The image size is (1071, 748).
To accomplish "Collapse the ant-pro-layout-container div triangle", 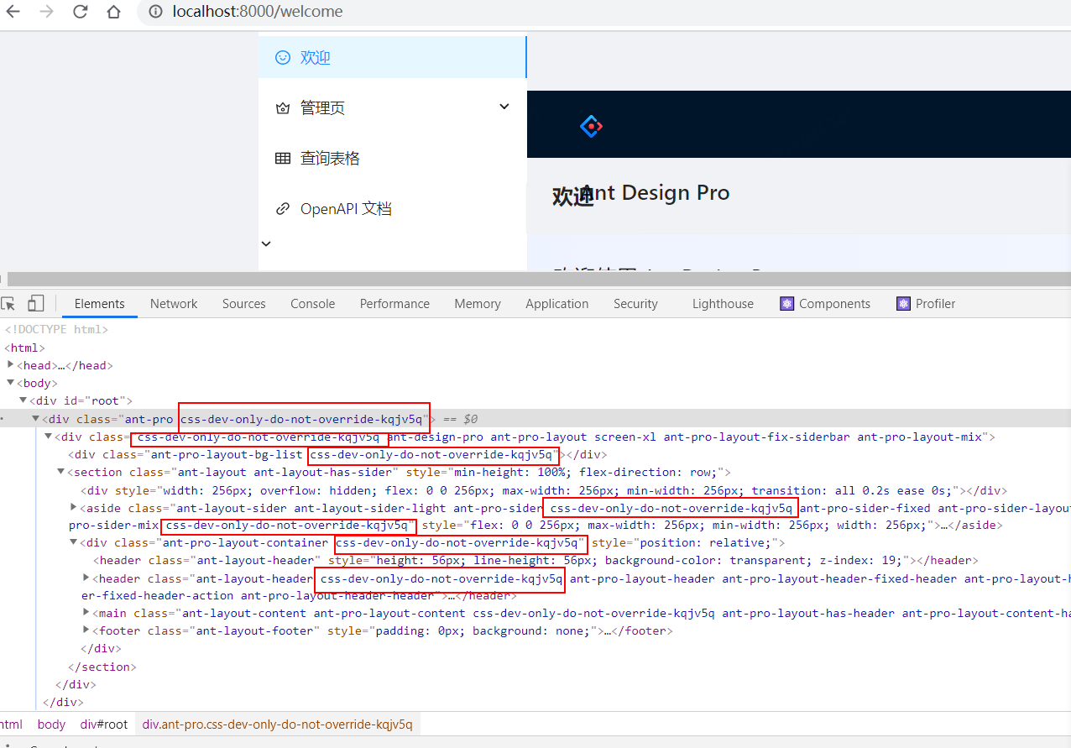I will click(74, 542).
